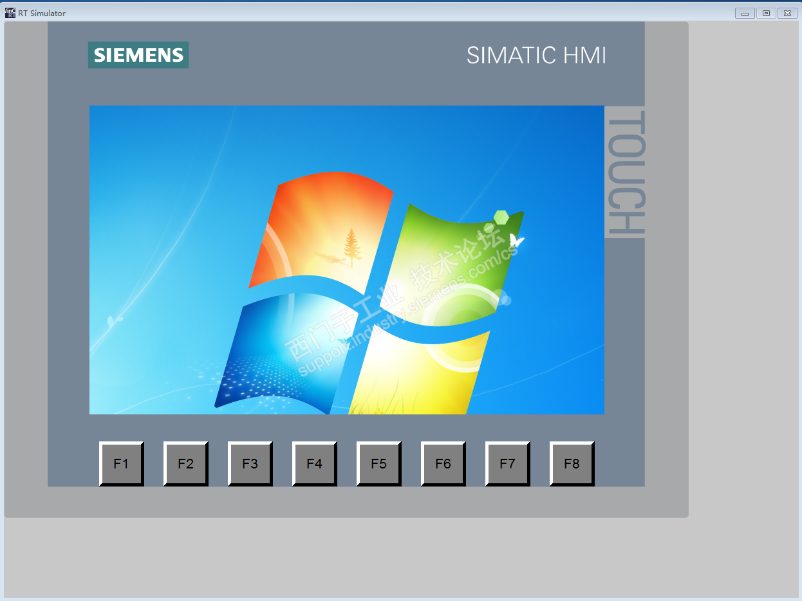Tap the F4 function key
Viewport: 802px width, 601px height.
pyautogui.click(x=315, y=463)
